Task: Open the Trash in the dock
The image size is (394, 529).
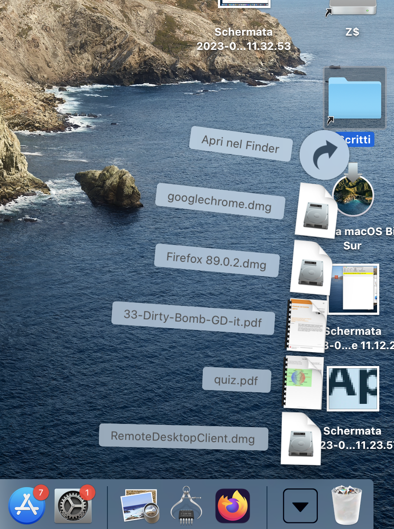Action: (x=347, y=505)
